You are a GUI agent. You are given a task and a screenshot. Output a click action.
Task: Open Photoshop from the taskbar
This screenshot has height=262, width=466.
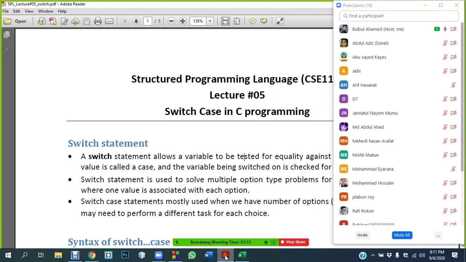tap(125, 255)
